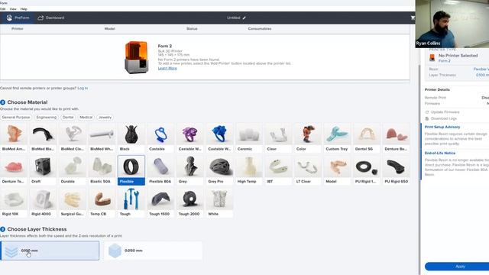The height and width of the screenshot is (275, 489).
Task: Select the Surgical Guide material
Action: (x=73, y=202)
